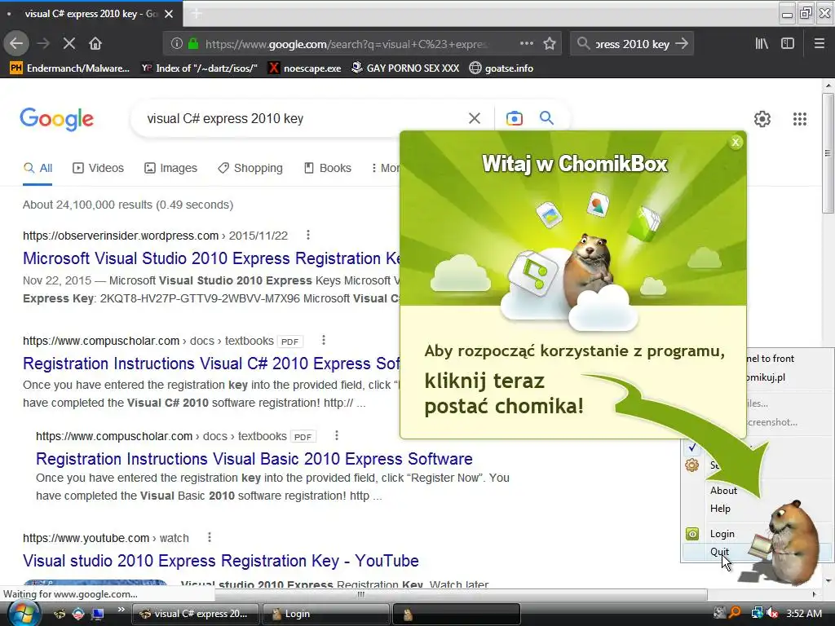Go back using the Firefox back arrow
The height and width of the screenshot is (626, 835).
pos(16,44)
